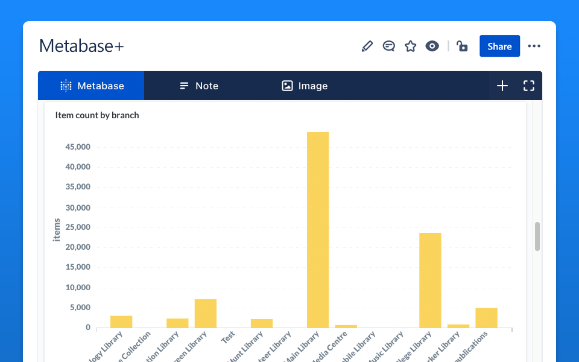Screen dimensions: 579x362
Task: Open the ellipsis more-options icon
Action: pos(534,46)
